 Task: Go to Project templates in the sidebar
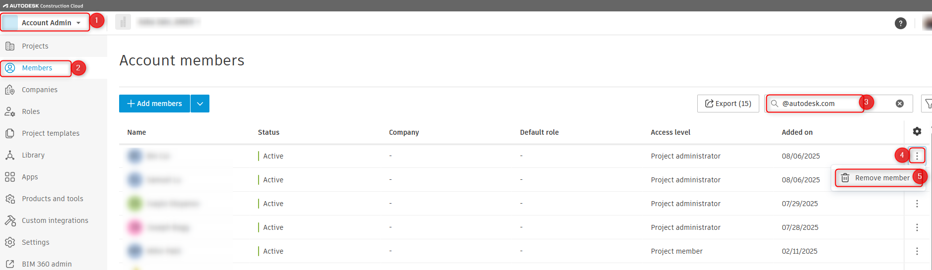51,133
